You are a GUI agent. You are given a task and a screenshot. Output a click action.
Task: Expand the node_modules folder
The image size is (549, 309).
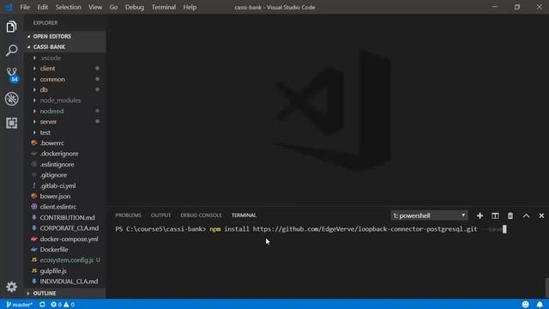click(x=65, y=100)
